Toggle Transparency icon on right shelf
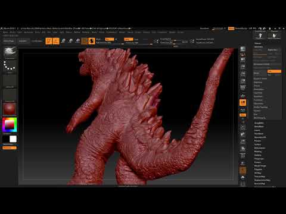 243,163
